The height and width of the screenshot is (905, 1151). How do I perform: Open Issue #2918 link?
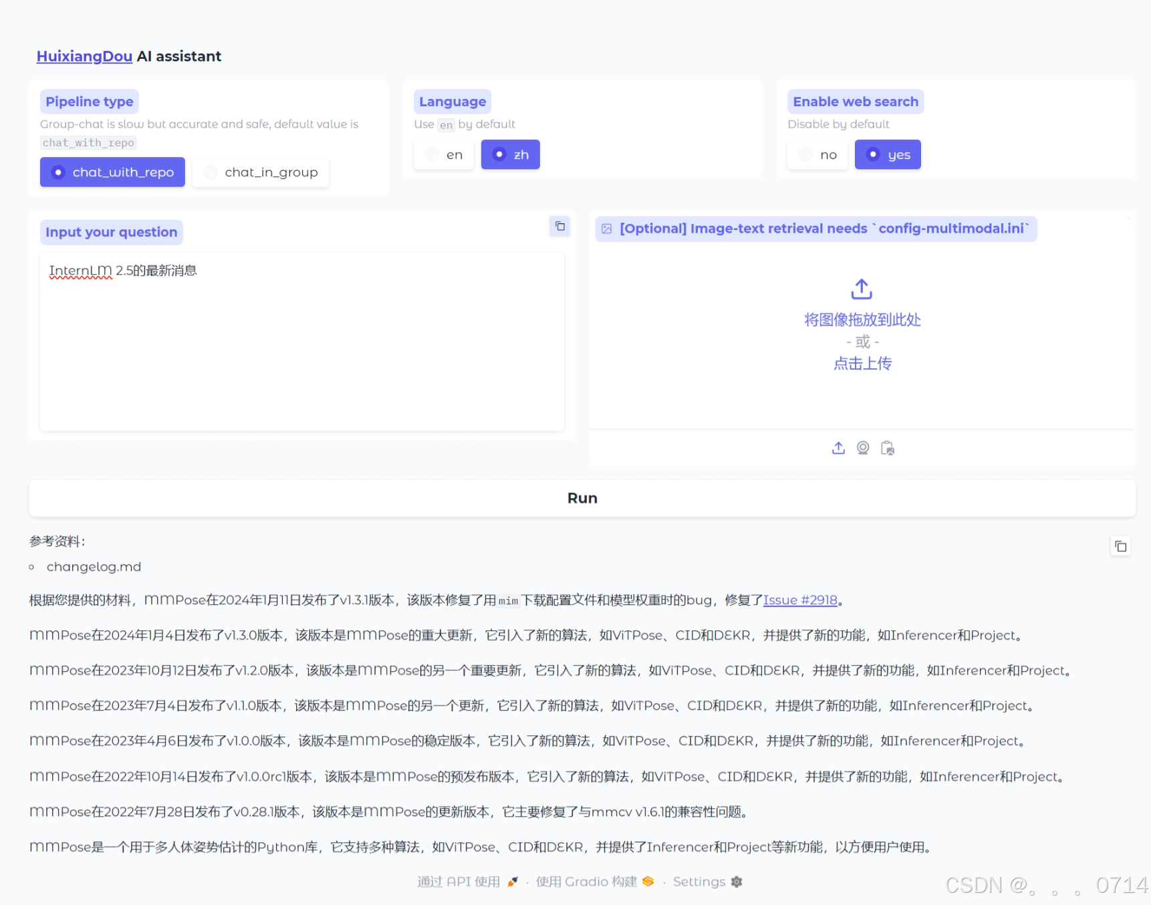pos(799,600)
